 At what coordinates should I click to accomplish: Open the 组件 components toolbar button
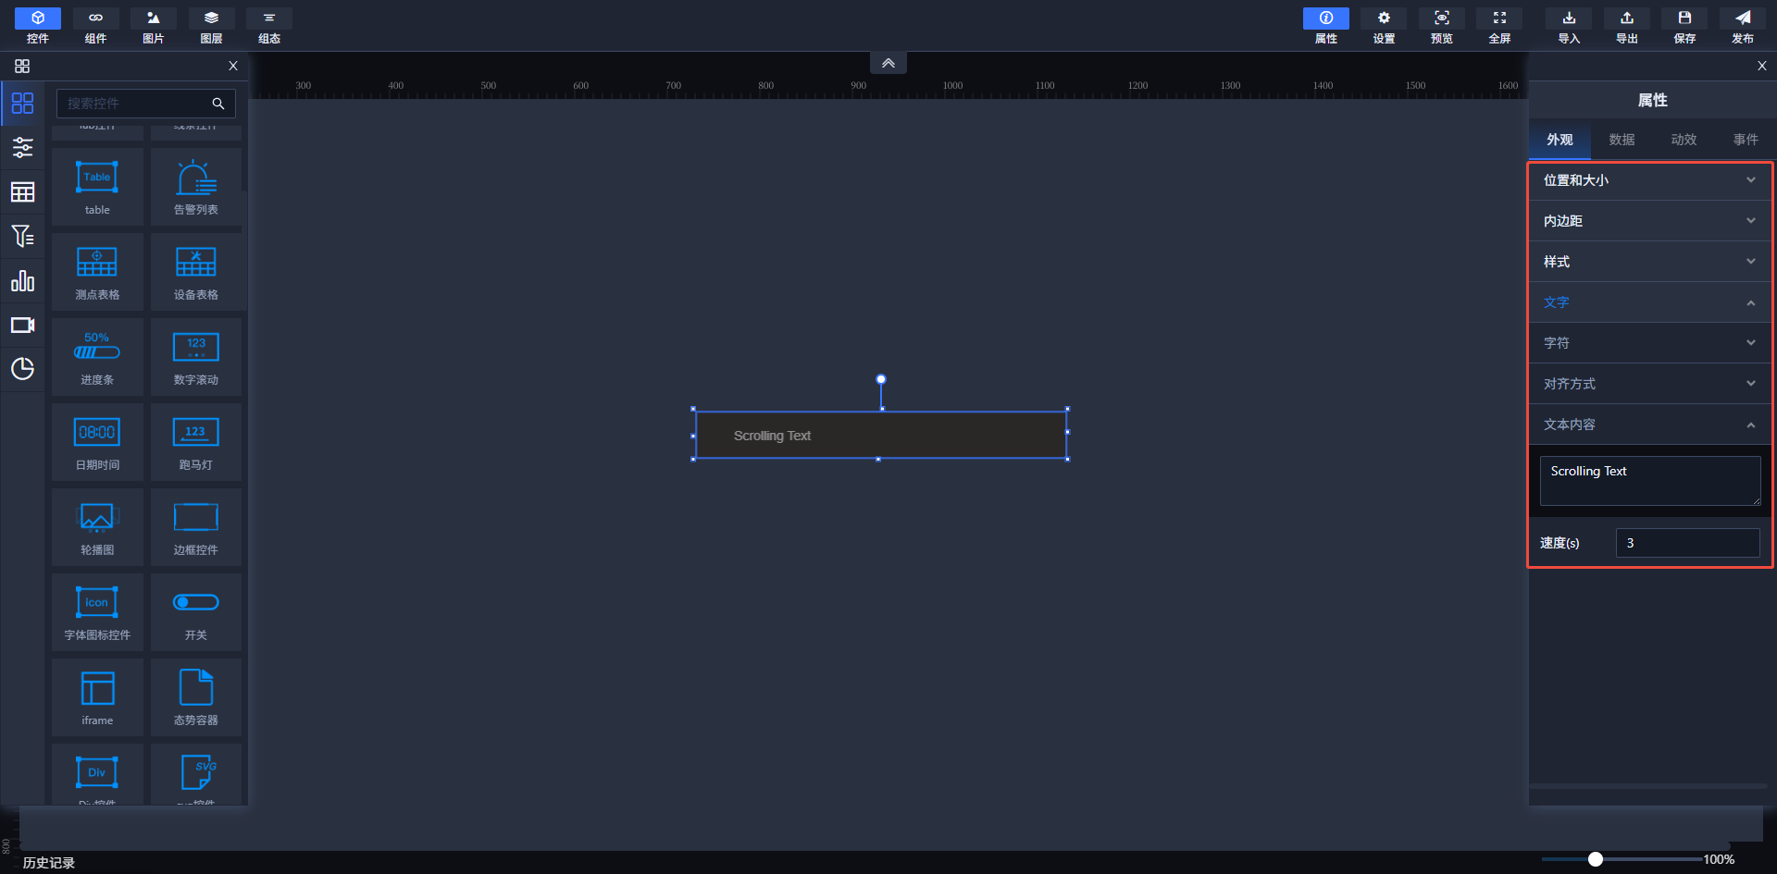click(95, 26)
